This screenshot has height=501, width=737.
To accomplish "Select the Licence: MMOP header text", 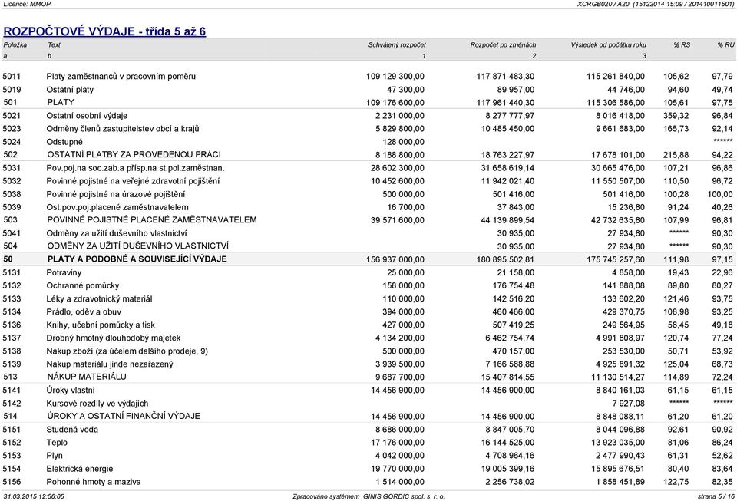I will (27, 5).
